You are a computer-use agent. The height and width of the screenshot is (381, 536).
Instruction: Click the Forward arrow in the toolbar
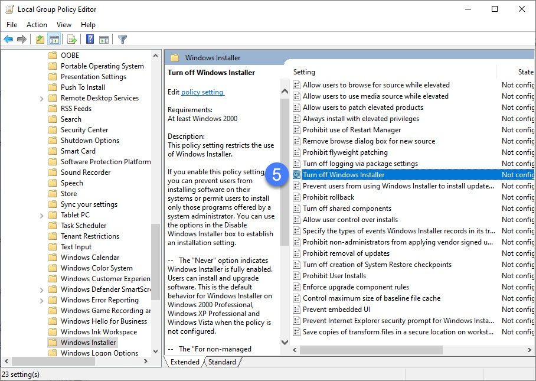tap(22, 40)
